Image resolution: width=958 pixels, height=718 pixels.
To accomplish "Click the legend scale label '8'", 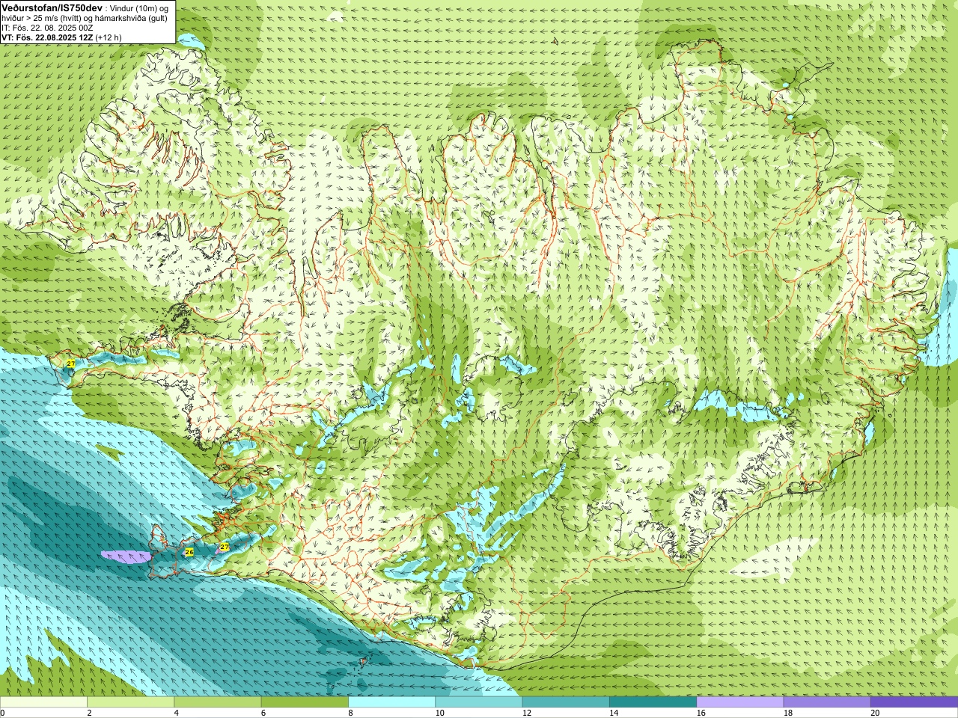I will click(x=350, y=713).
